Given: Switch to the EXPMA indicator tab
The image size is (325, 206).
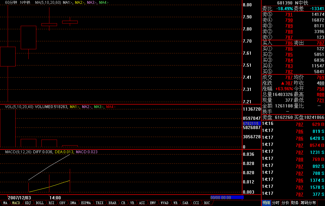Looking at the screenshot, I should coord(86,203).
